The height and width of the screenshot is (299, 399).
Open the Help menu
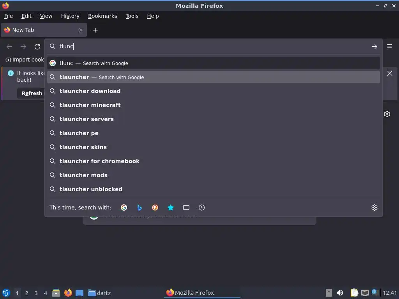pos(153,16)
